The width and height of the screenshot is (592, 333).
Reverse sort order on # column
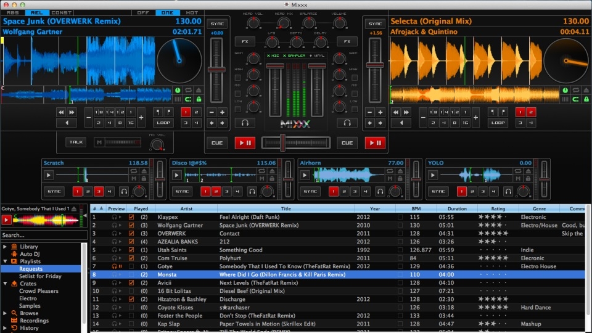98,208
